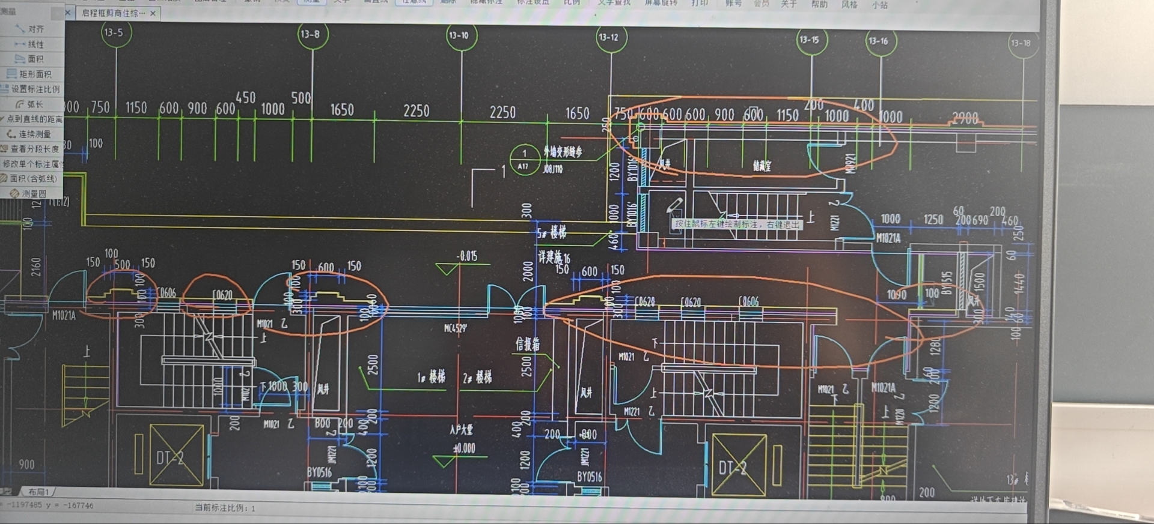1154x524 pixels.
Task: Select the 线性 linear dimension tool
Action: (30, 44)
